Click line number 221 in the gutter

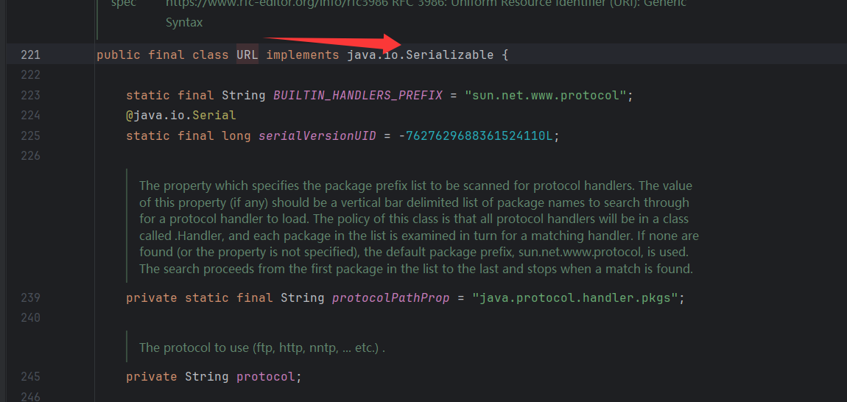(x=31, y=54)
